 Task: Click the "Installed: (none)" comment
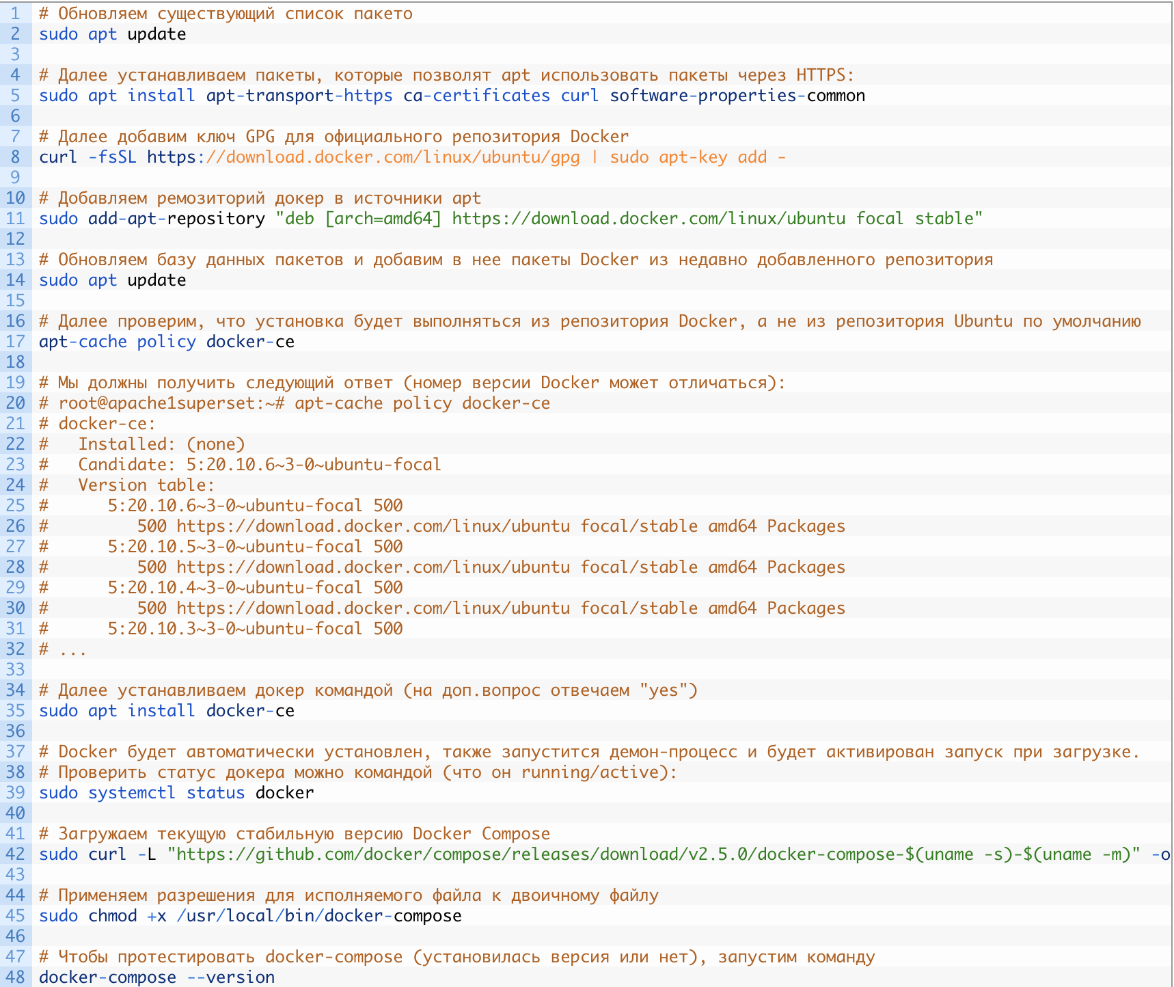pos(161,444)
